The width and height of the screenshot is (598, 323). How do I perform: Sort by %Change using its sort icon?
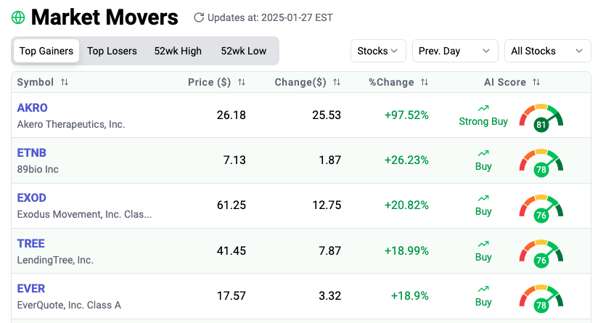tap(425, 83)
